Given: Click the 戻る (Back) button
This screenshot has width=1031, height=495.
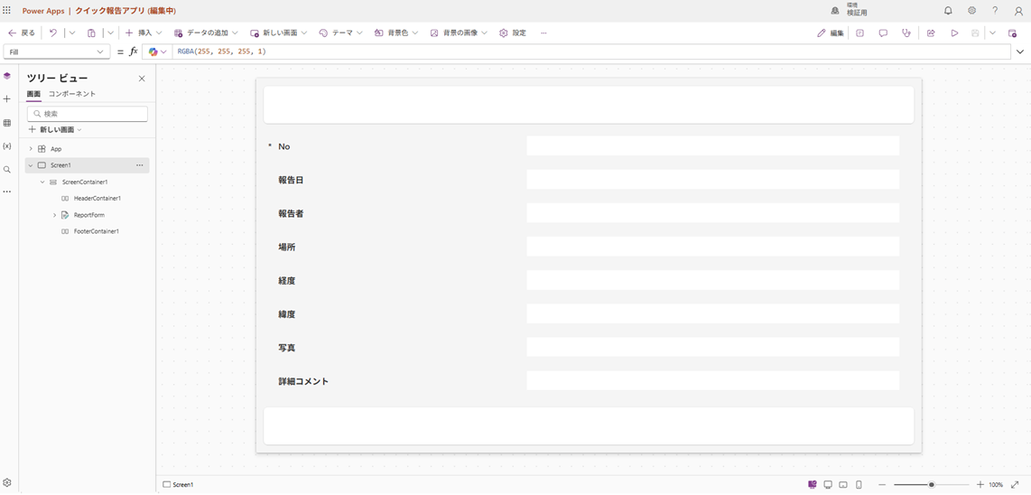Looking at the screenshot, I should (22, 33).
